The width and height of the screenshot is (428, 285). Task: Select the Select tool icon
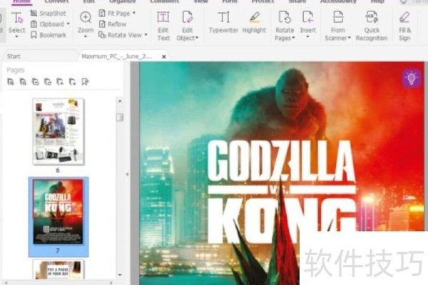(x=17, y=19)
